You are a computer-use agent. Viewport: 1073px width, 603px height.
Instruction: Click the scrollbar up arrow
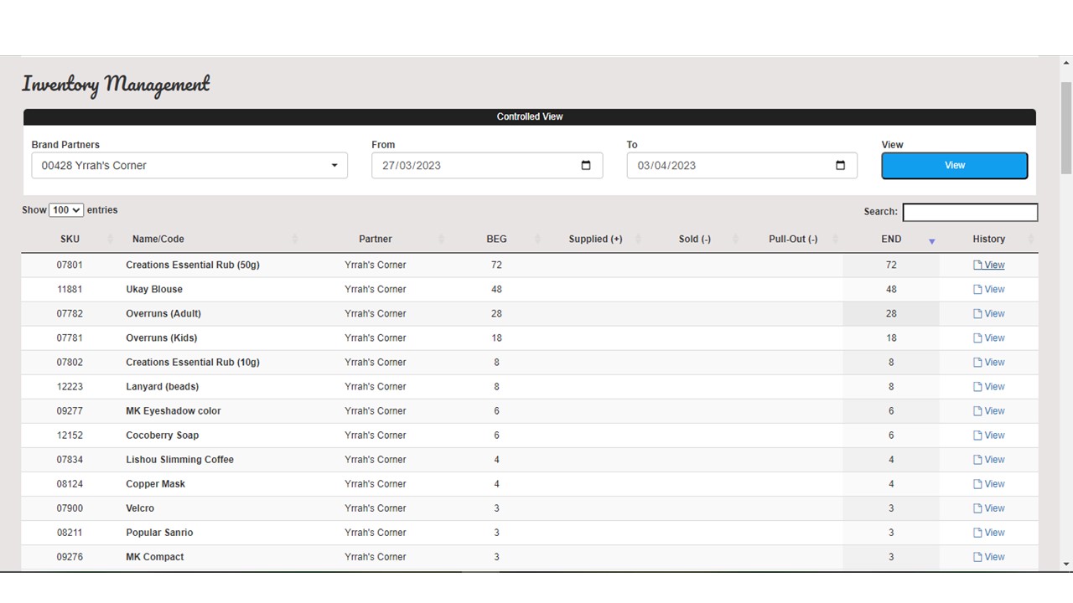(1066, 63)
